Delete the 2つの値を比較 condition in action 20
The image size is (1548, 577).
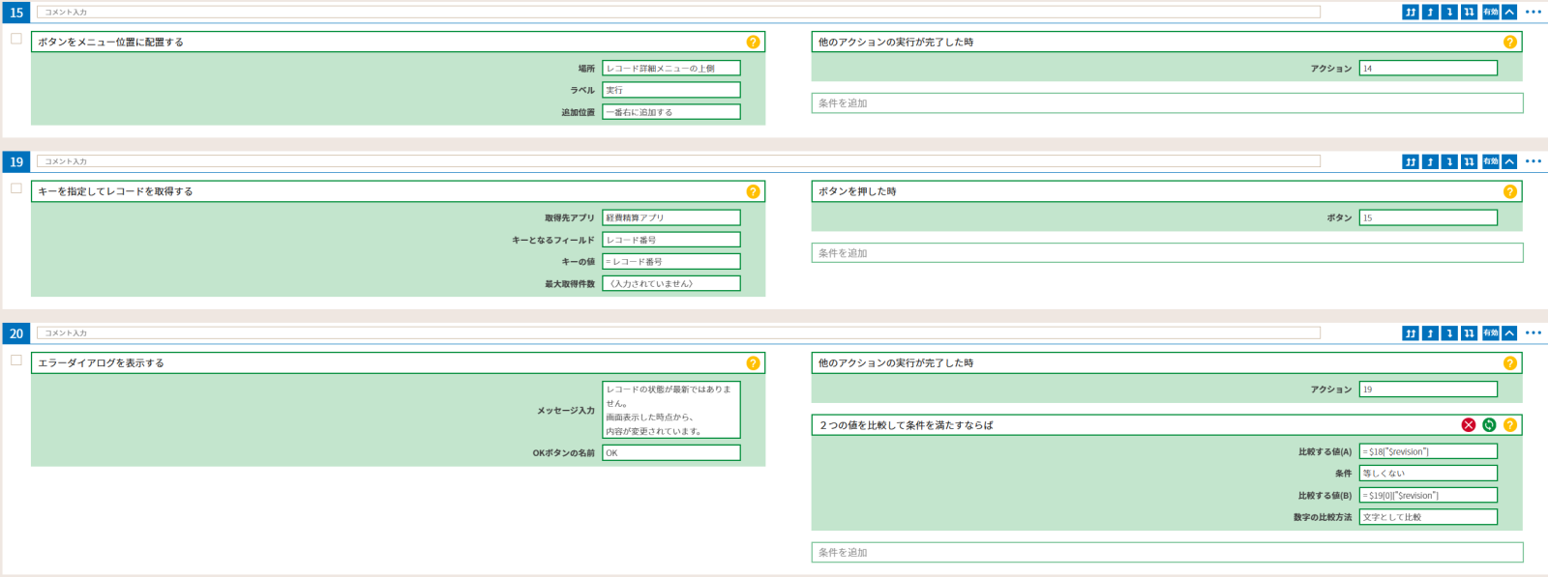pos(1469,425)
